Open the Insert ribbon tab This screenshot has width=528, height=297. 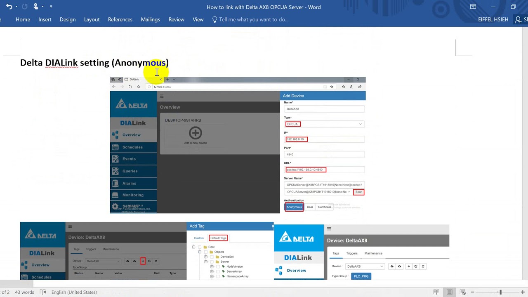45,19
